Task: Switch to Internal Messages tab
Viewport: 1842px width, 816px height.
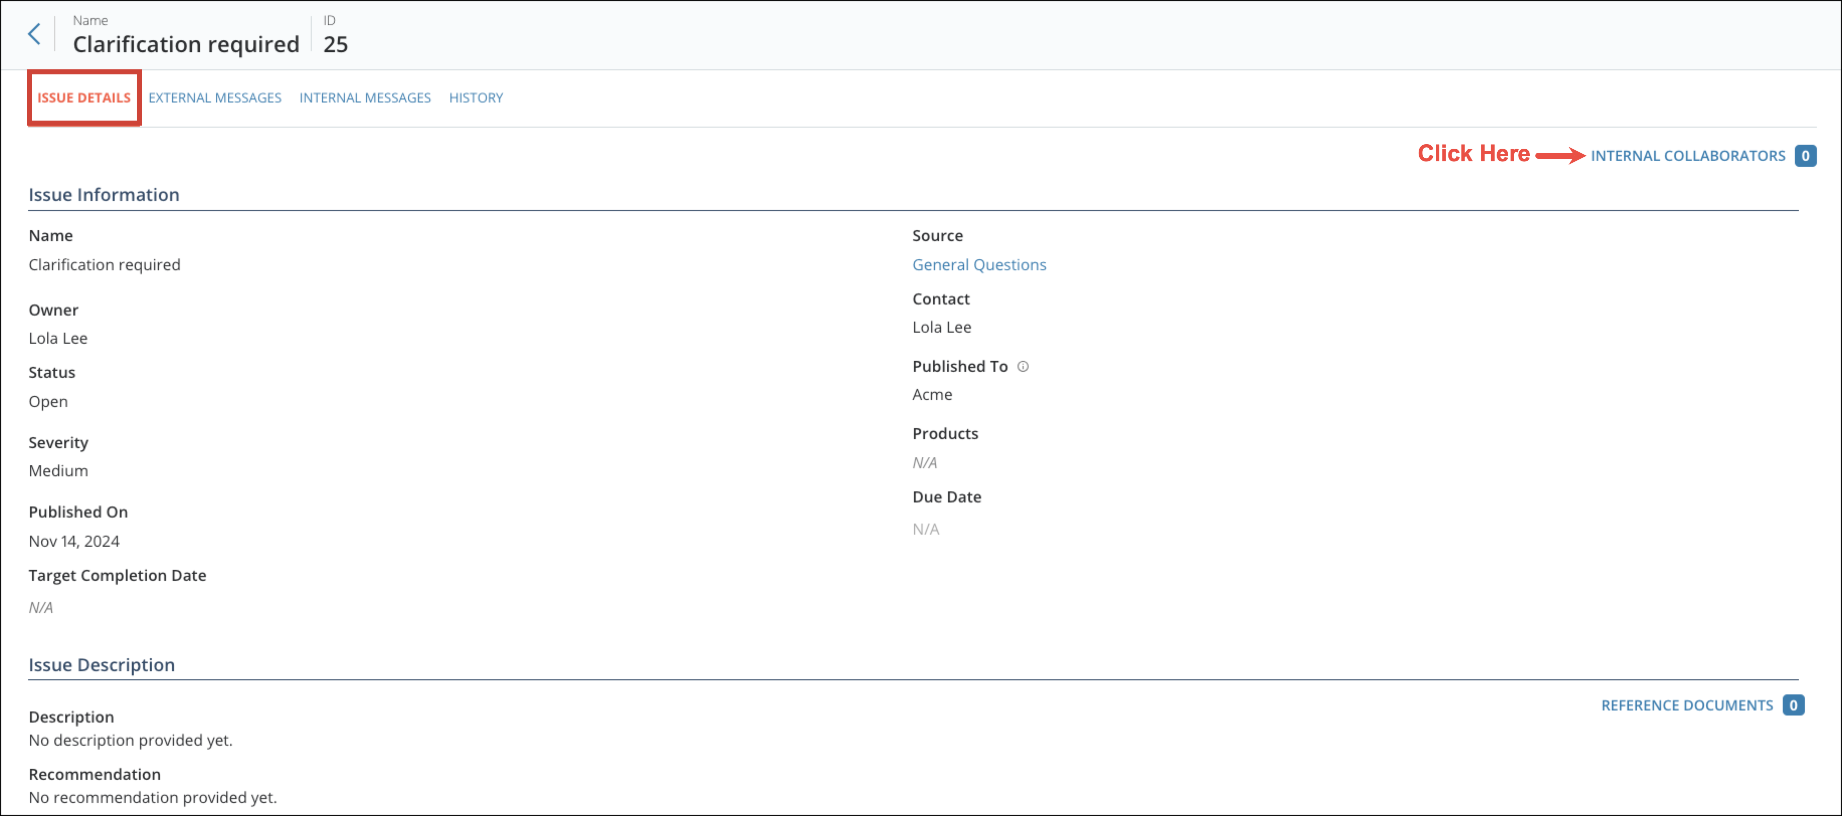Action: tap(364, 98)
